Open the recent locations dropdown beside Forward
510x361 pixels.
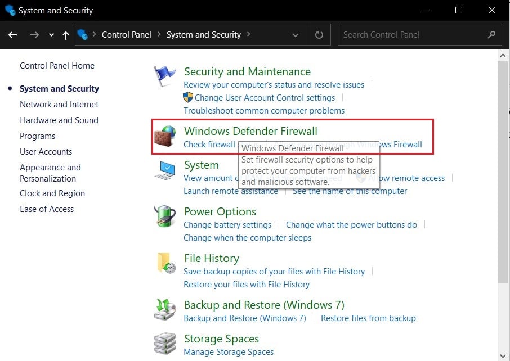[x=51, y=34]
